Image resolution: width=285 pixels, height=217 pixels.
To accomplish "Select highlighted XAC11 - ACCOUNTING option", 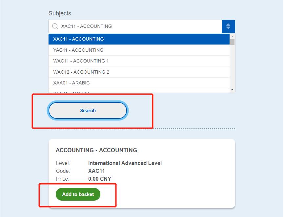I will (x=139, y=39).
